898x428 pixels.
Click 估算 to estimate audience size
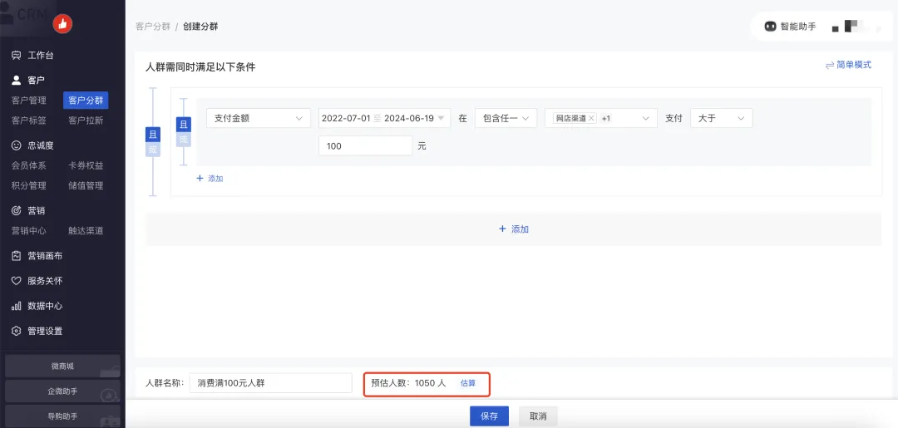pos(468,383)
